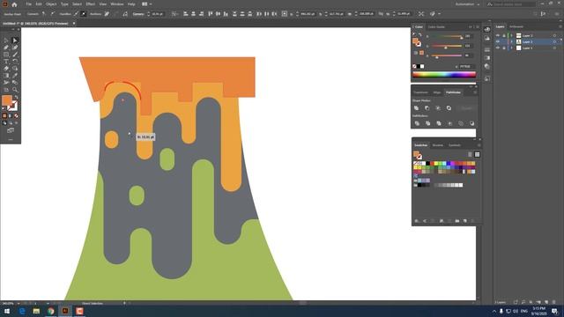Set paint to None in toolbox
This screenshot has width=564, height=317.
coord(16,116)
